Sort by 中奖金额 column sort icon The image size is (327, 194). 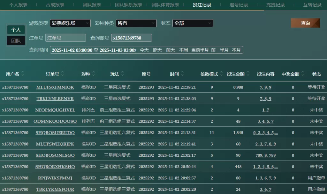(x=303, y=74)
